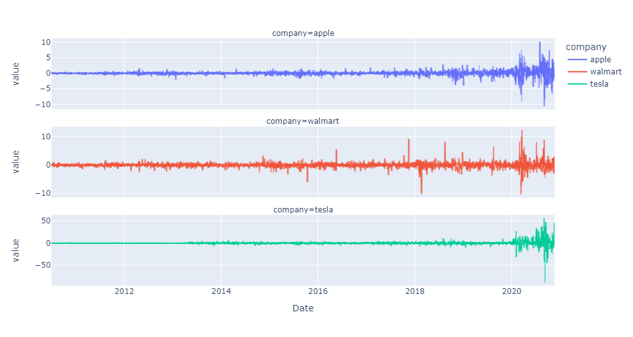Image resolution: width=633 pixels, height=337 pixels.
Task: Click the 2014 x-axis tick label
Action: pyautogui.click(x=221, y=291)
